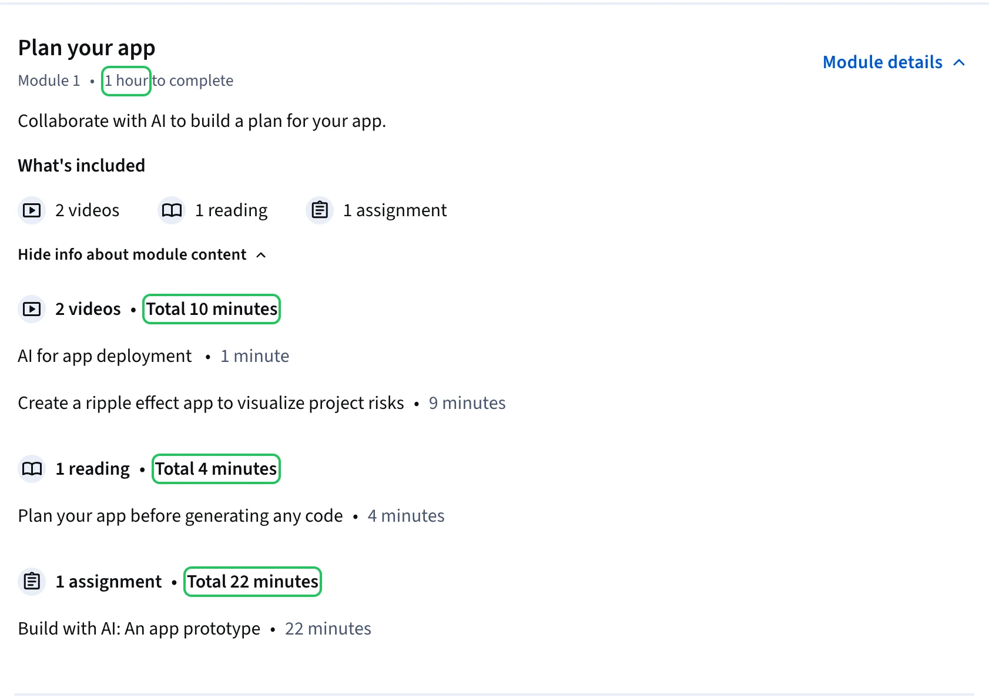Click the '1 assignment' bold section header
Viewport: 989px width, 698px height.
coord(108,582)
